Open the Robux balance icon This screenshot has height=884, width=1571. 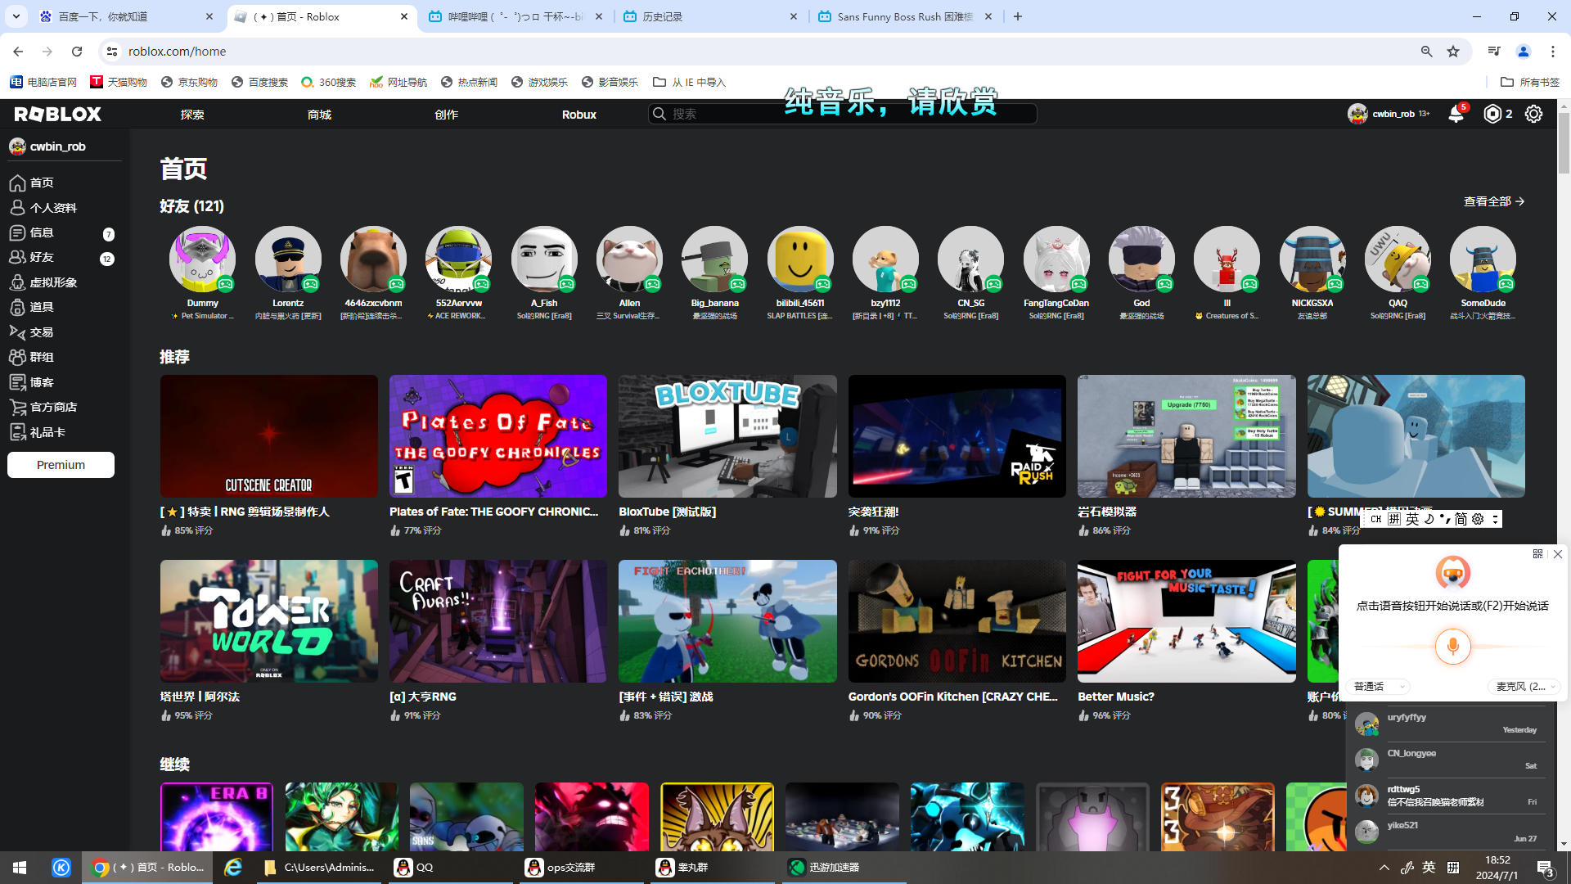[1492, 114]
